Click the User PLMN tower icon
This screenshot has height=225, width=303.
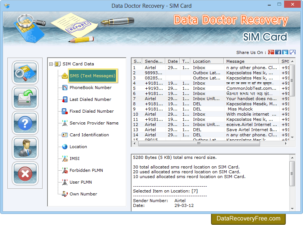click(65, 182)
